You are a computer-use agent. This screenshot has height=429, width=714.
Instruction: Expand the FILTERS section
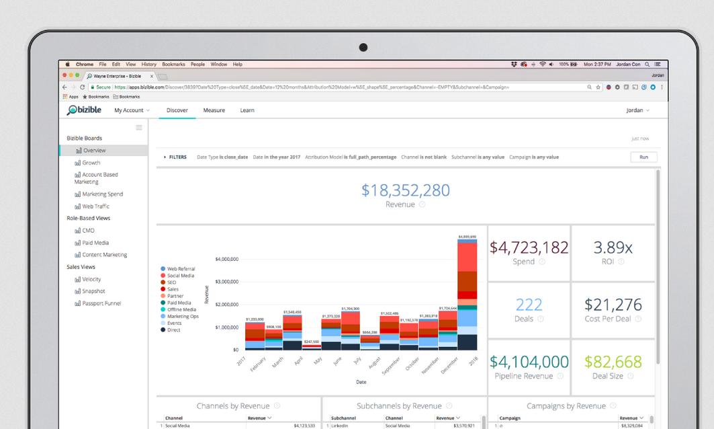click(x=175, y=157)
